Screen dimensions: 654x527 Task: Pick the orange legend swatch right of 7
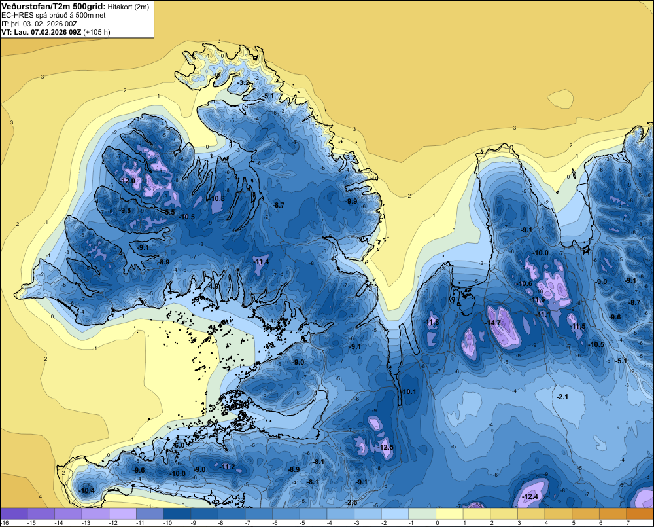[x=640, y=514]
